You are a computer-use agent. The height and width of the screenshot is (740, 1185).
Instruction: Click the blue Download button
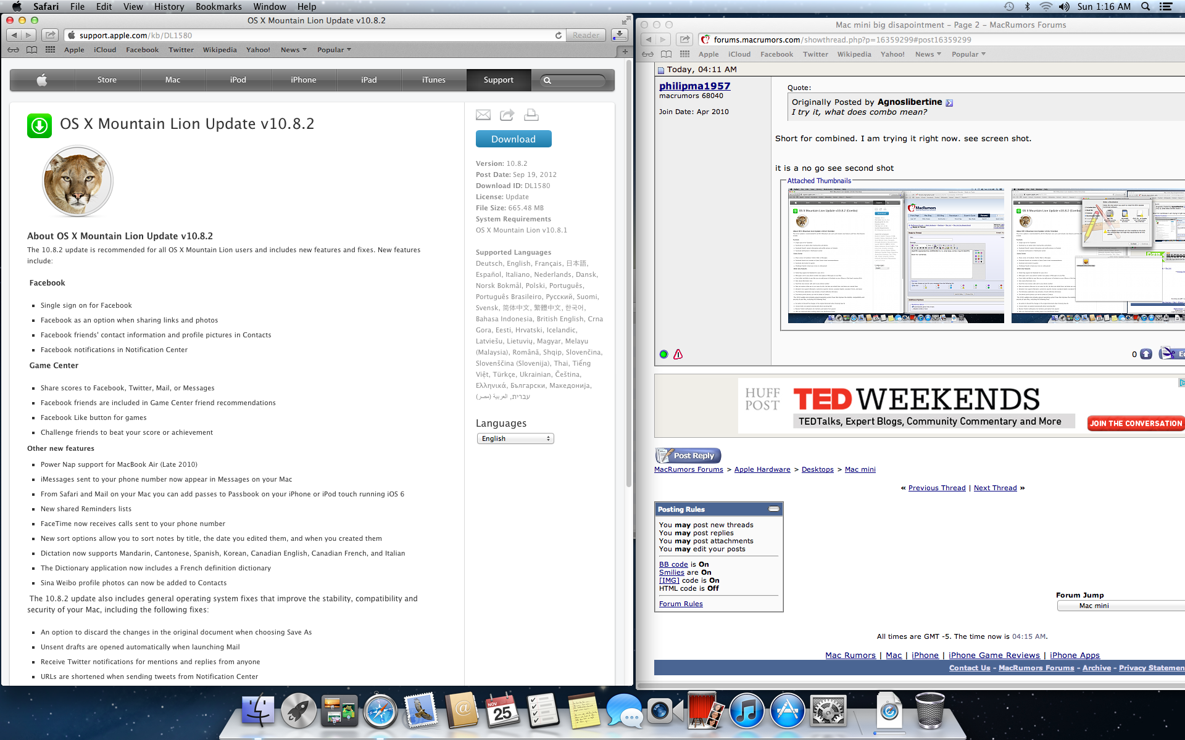[513, 139]
